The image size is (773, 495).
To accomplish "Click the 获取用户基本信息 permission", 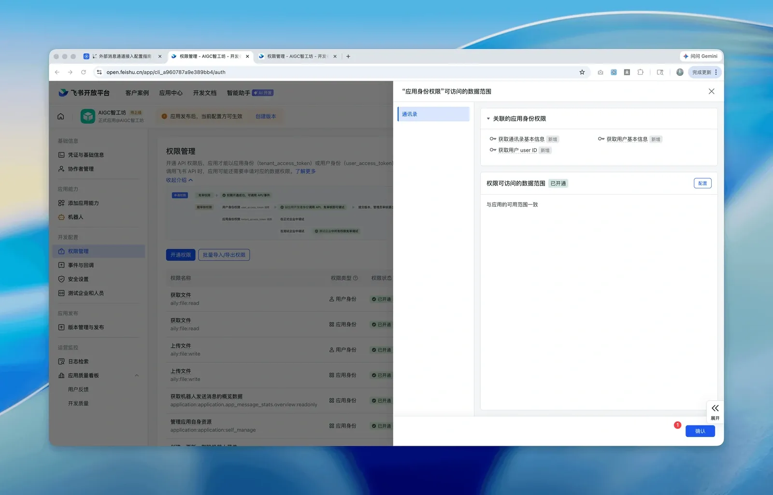I will click(x=627, y=139).
